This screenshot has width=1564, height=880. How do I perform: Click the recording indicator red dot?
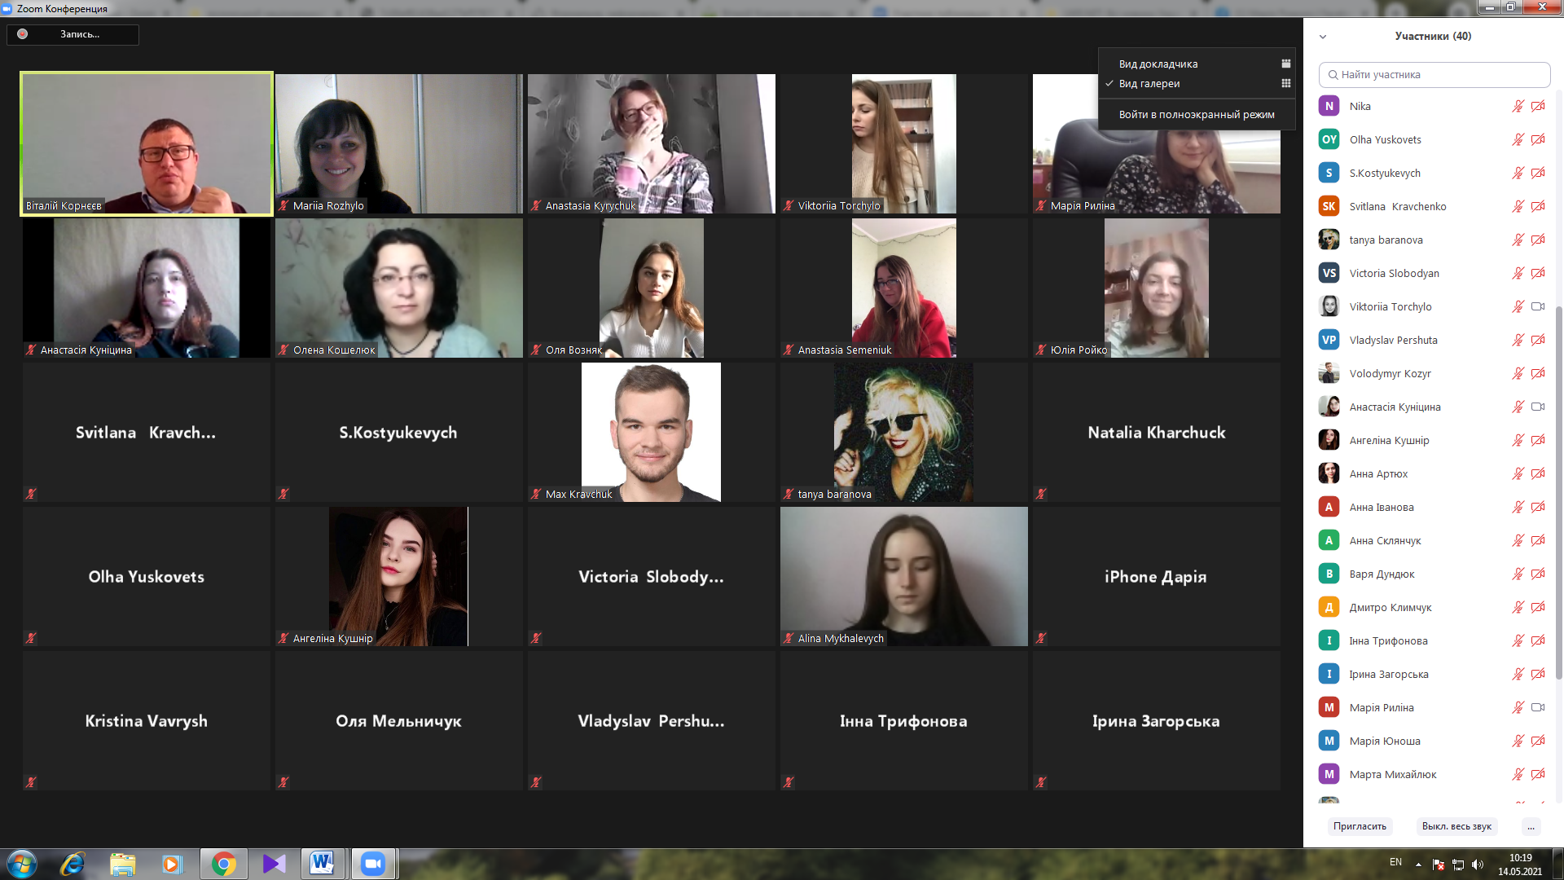(23, 34)
